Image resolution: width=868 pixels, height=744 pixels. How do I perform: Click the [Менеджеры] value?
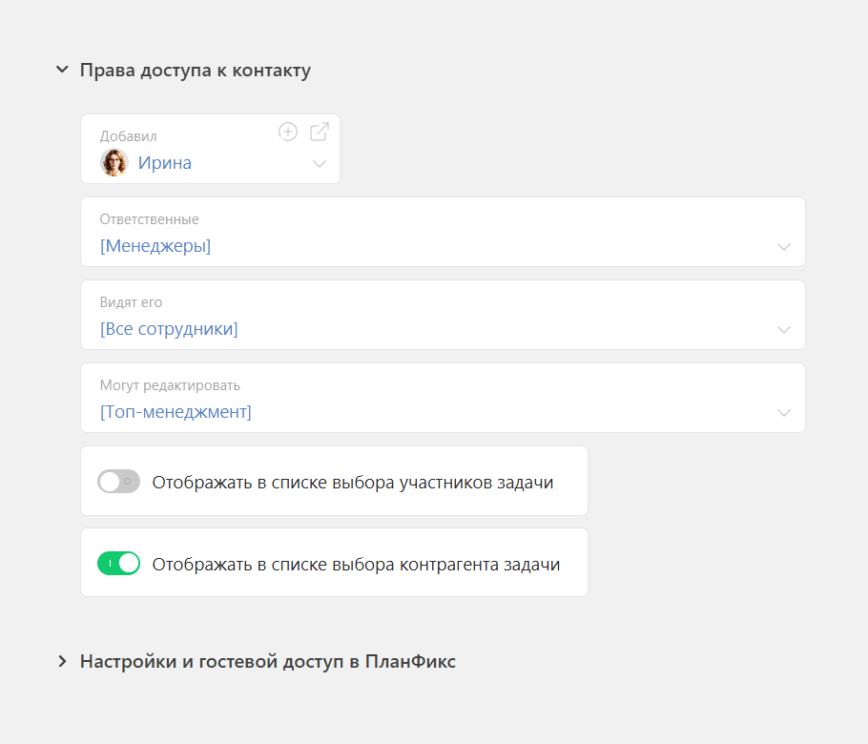coord(155,246)
